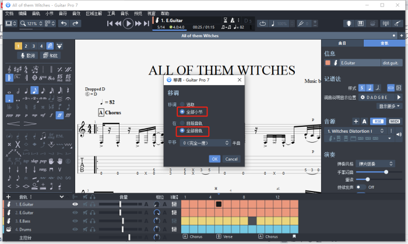Expand the 显示更多 options dropdown

pyautogui.click(x=392, y=107)
